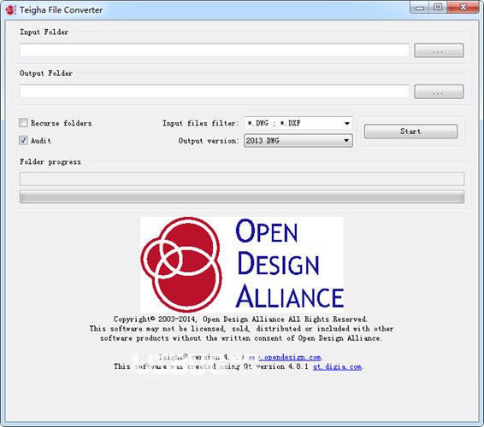This screenshot has height=427, width=484.
Task: Click the Input files filter label
Action: point(201,123)
